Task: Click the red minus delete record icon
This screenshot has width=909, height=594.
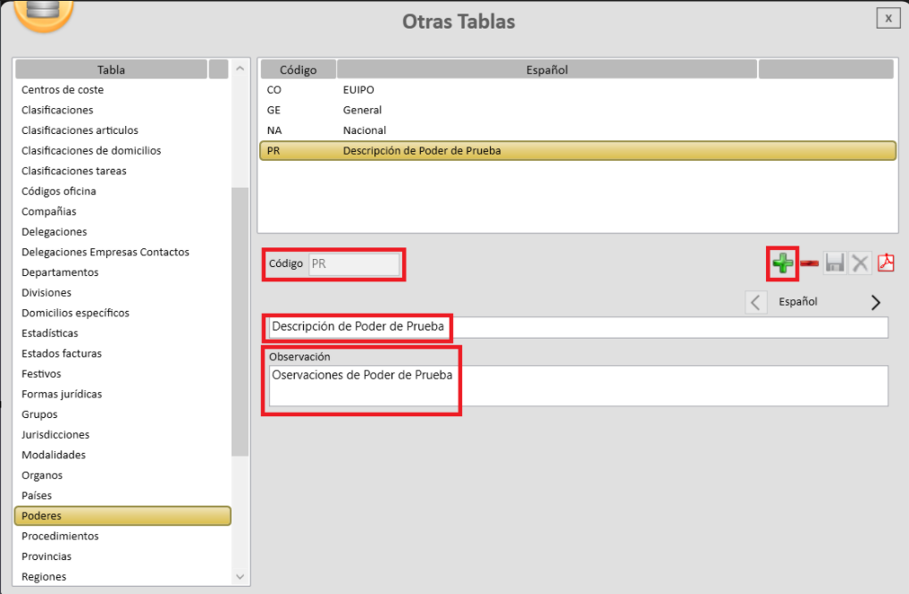Action: click(x=810, y=264)
